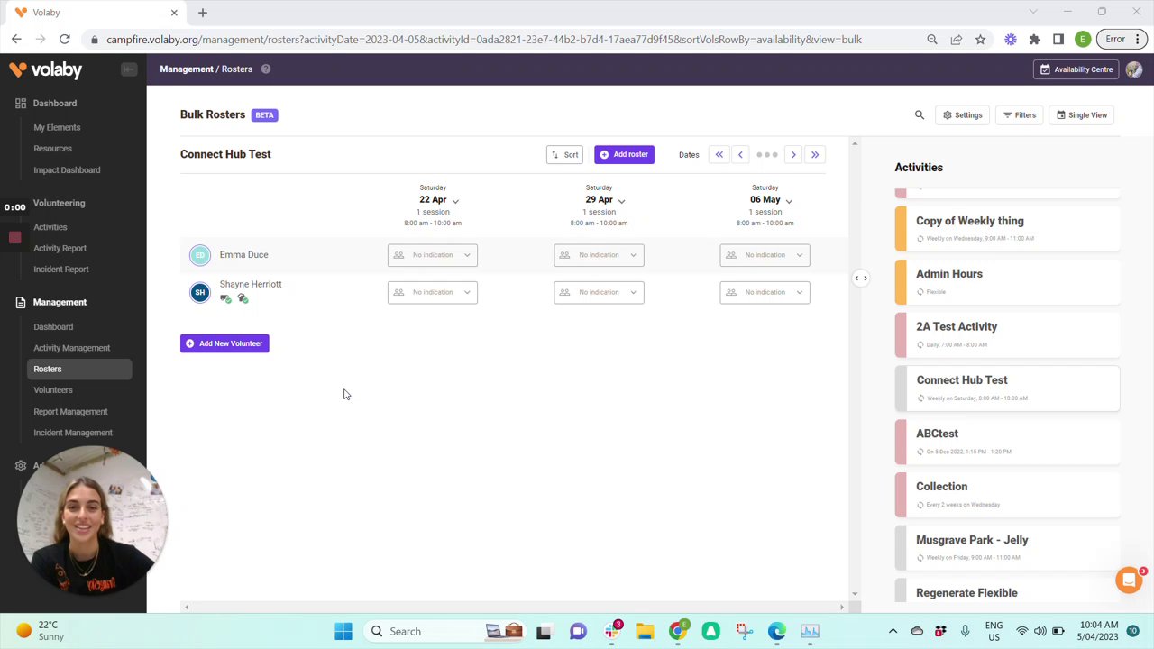Select the ABCtest activity
Viewport: 1154px width, 649px height.
[1007, 441]
